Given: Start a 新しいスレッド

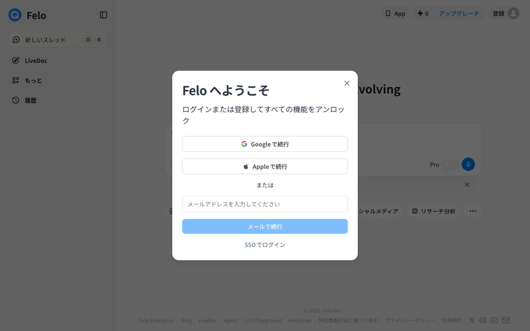Looking at the screenshot, I should click(58, 40).
